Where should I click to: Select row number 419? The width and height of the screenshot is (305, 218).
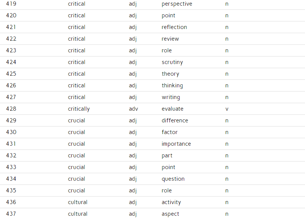click(x=11, y=4)
